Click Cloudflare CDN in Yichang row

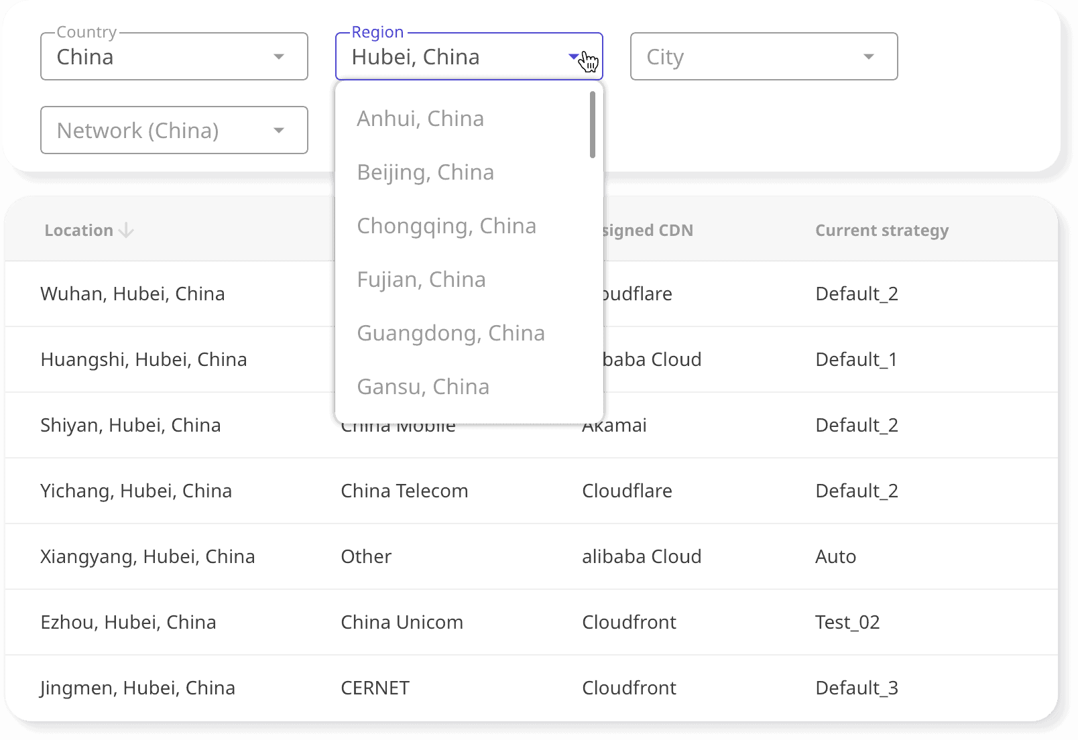coord(627,491)
